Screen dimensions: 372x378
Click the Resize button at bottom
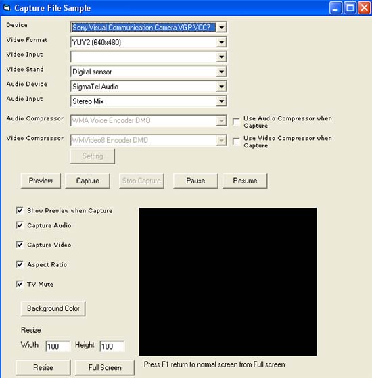pos(43,368)
